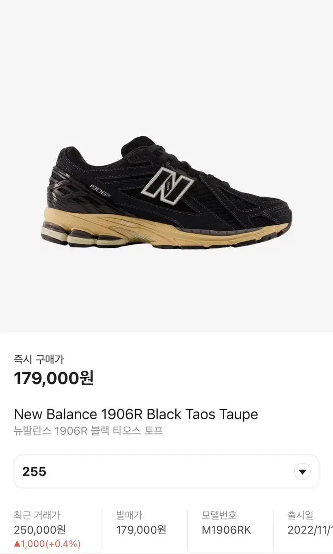
Task: Click Korean product name 뉴발란스 1906R 블랙 타오스 토프
Action: point(88,431)
